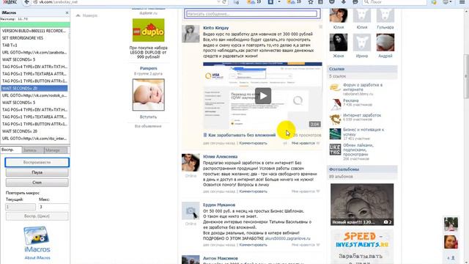469x264 pixels.
Task: Open the «Pampers» ad title link
Action: click(x=148, y=68)
